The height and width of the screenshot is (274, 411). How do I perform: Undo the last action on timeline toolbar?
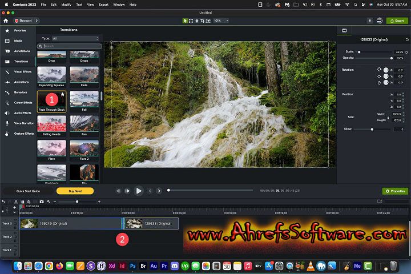(x=3, y=202)
